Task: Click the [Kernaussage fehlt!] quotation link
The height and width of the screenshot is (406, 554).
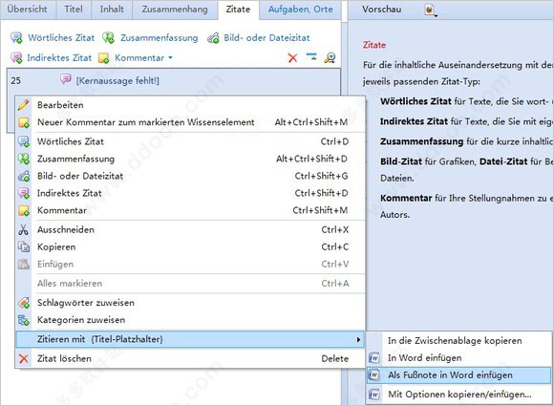Action: [x=117, y=81]
